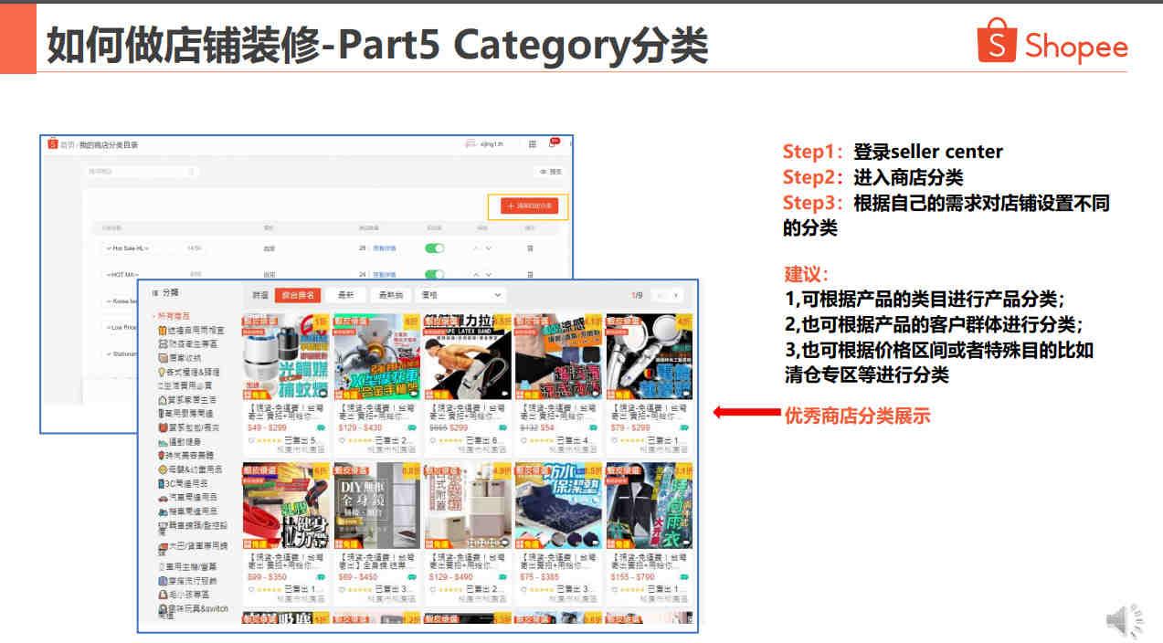Click the Shopee logo in the seller center header
This screenshot has width=1163, height=643.
[x=53, y=144]
